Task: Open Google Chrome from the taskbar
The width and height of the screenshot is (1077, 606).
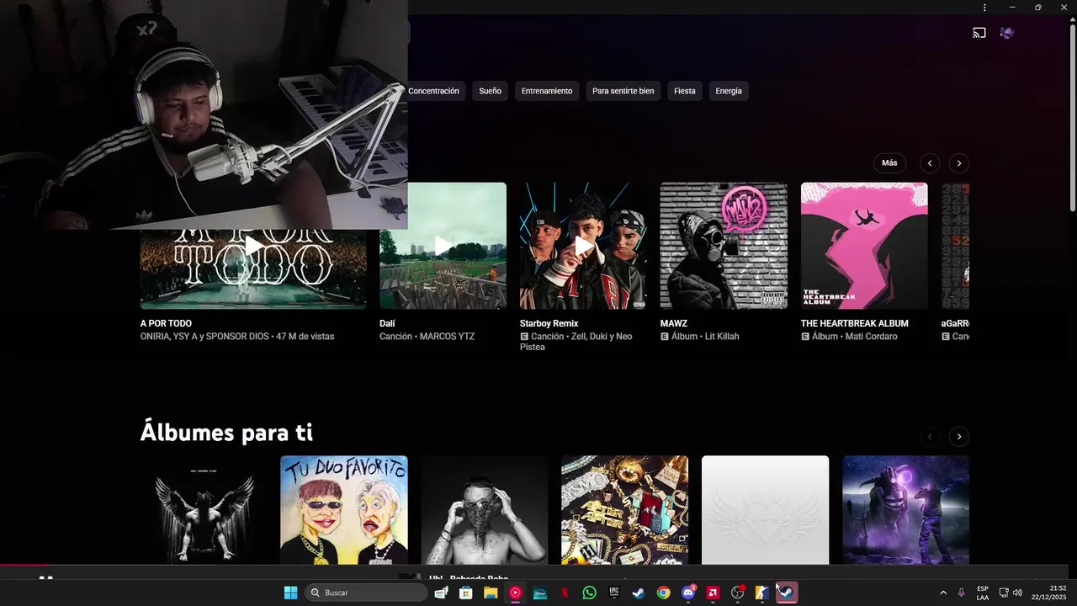Action: pos(663,593)
